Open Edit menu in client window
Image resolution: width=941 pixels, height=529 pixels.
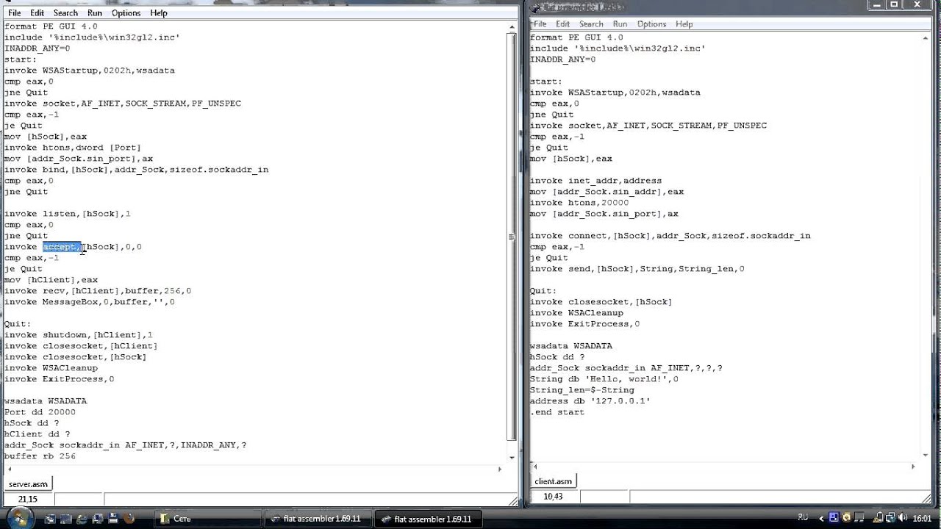click(x=562, y=24)
